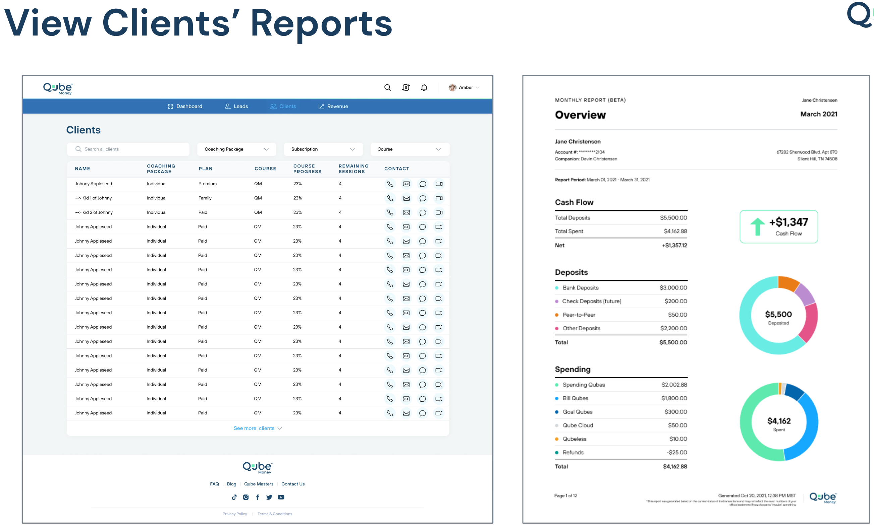This screenshot has width=874, height=530.
Task: Click the PLAN column header
Action: (x=205, y=169)
